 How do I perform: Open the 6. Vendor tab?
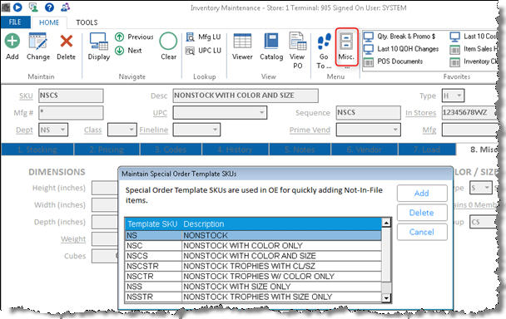365,150
